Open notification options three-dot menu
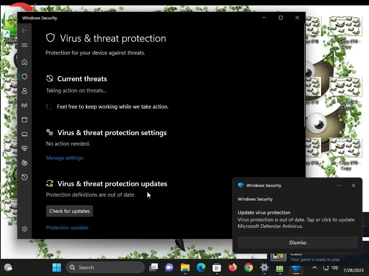Screen dimensions: 369x276 pos(339,185)
